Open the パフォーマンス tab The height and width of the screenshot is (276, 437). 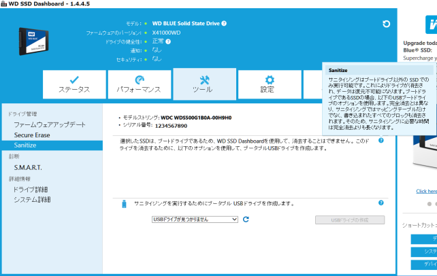(x=140, y=84)
